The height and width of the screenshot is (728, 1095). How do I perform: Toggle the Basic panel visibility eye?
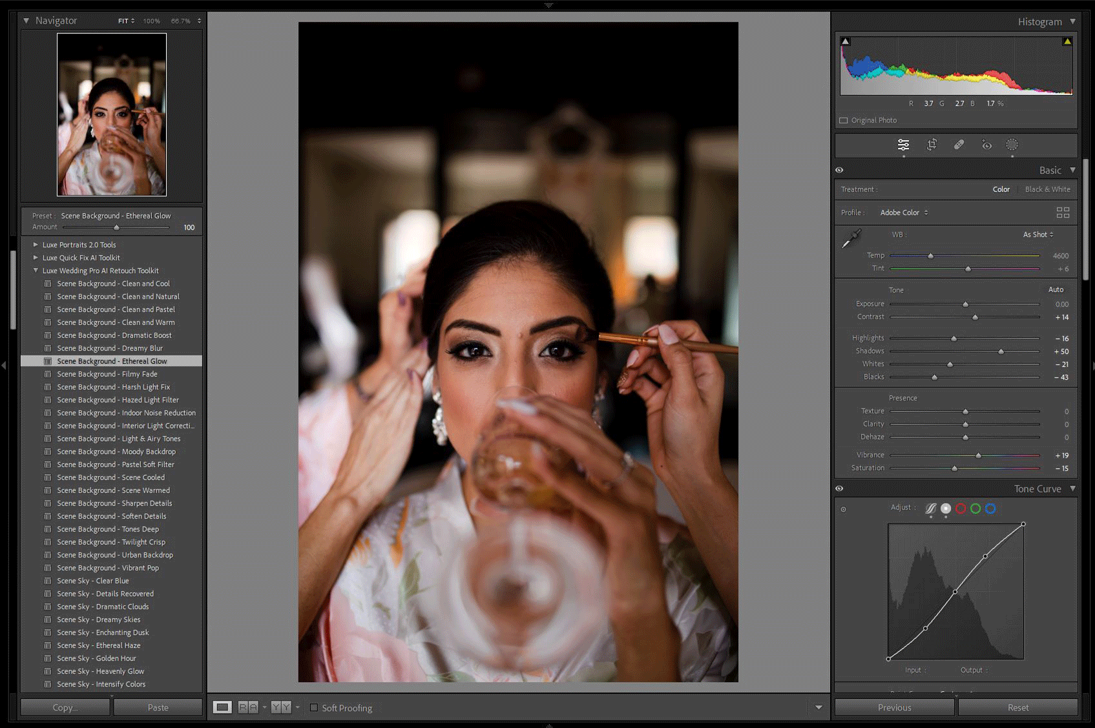tap(839, 171)
